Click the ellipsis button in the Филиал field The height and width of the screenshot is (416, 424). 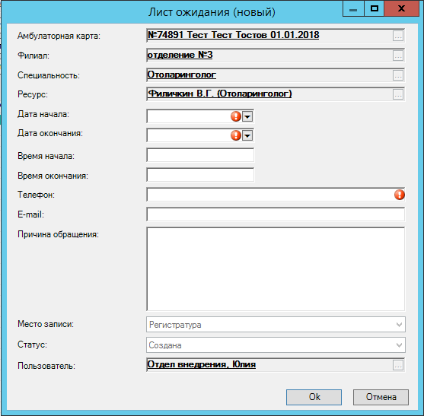[x=398, y=56]
